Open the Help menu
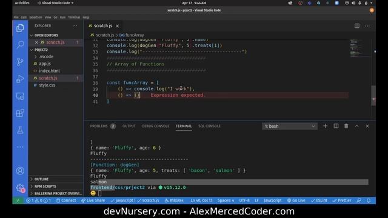This screenshot has width=388, height=218. tap(86, 18)
